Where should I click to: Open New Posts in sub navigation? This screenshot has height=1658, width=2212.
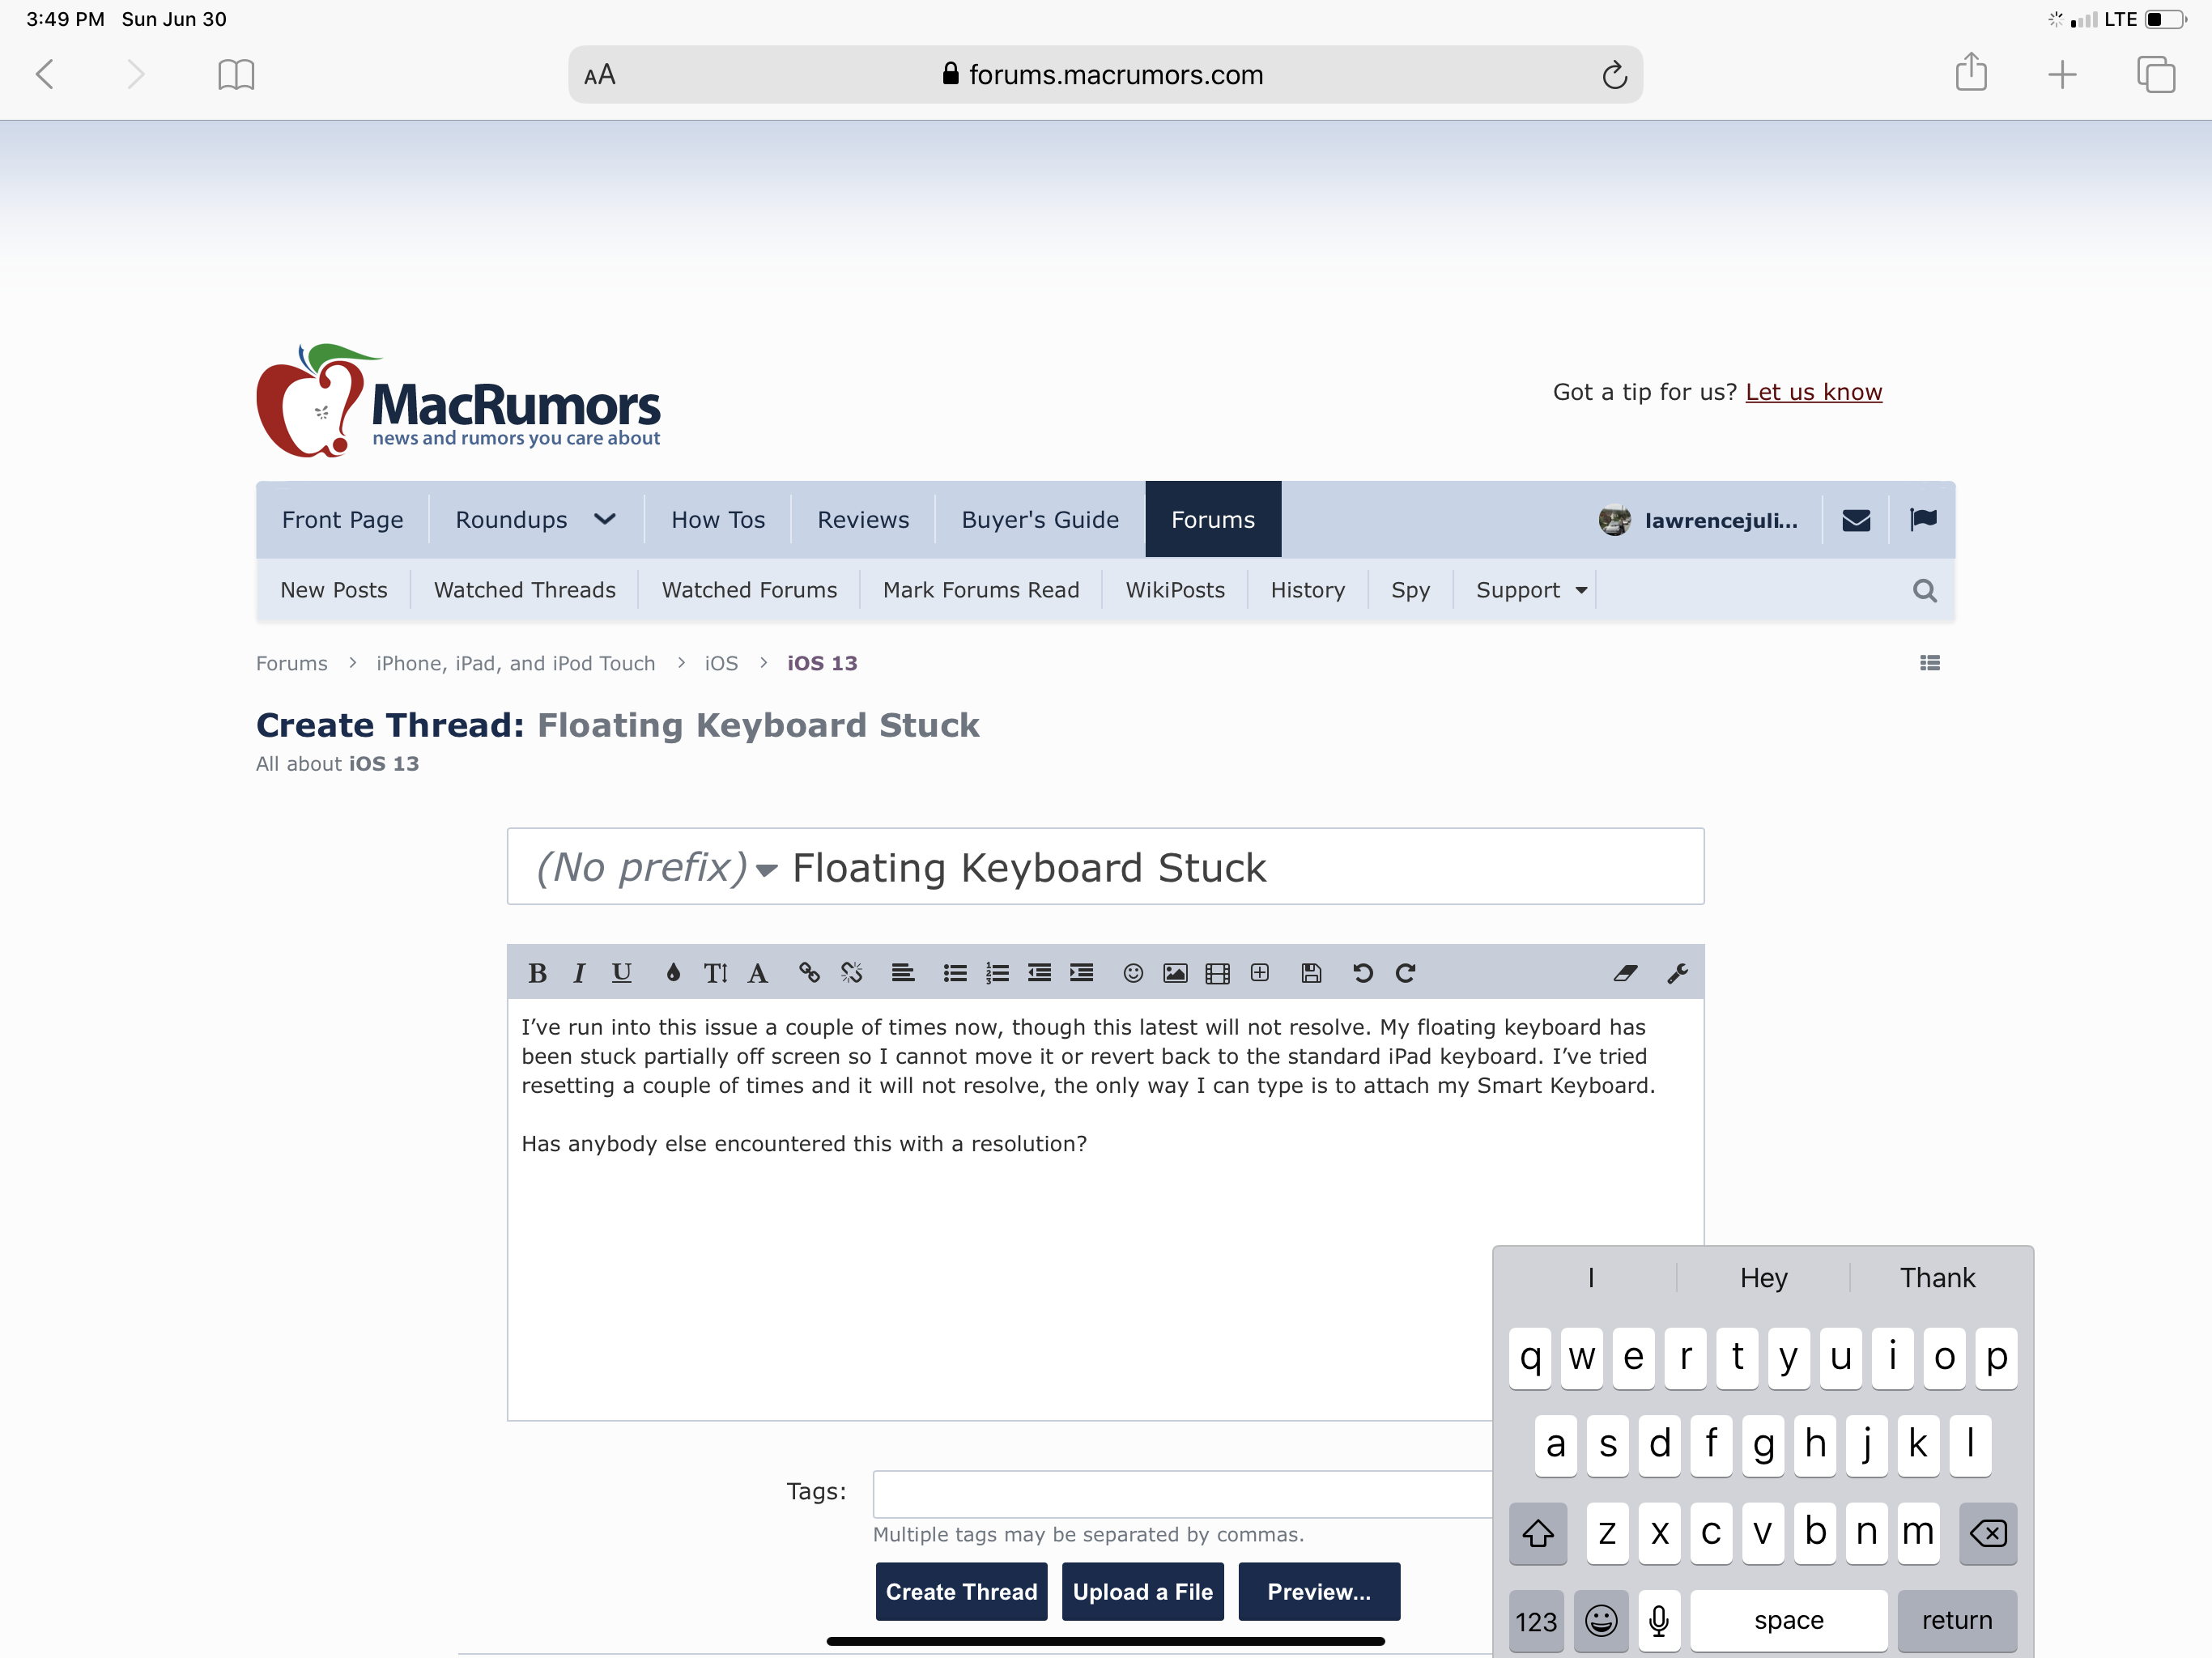coord(334,590)
